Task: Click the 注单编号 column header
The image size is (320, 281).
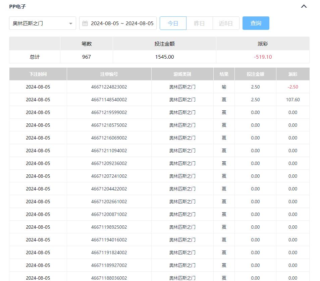Action: (109, 74)
